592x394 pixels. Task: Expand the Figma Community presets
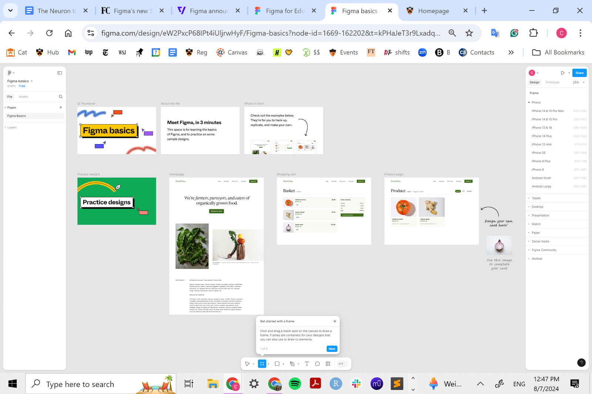pos(529,250)
